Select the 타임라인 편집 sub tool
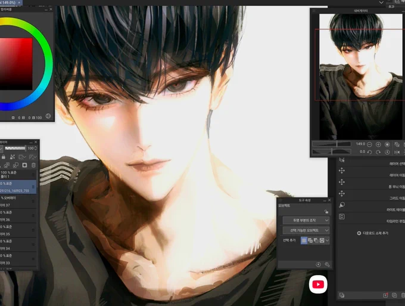Viewport: 405px width, 306px height. 371,217
